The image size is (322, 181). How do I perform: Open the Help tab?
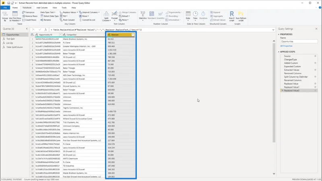[74, 8]
